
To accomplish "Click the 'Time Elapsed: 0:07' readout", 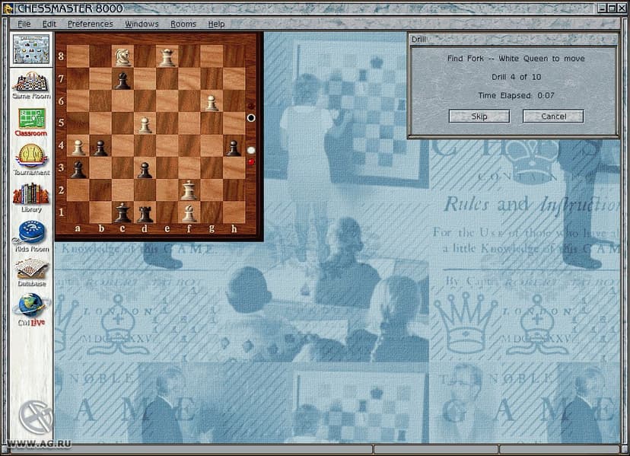I will pyautogui.click(x=516, y=95).
